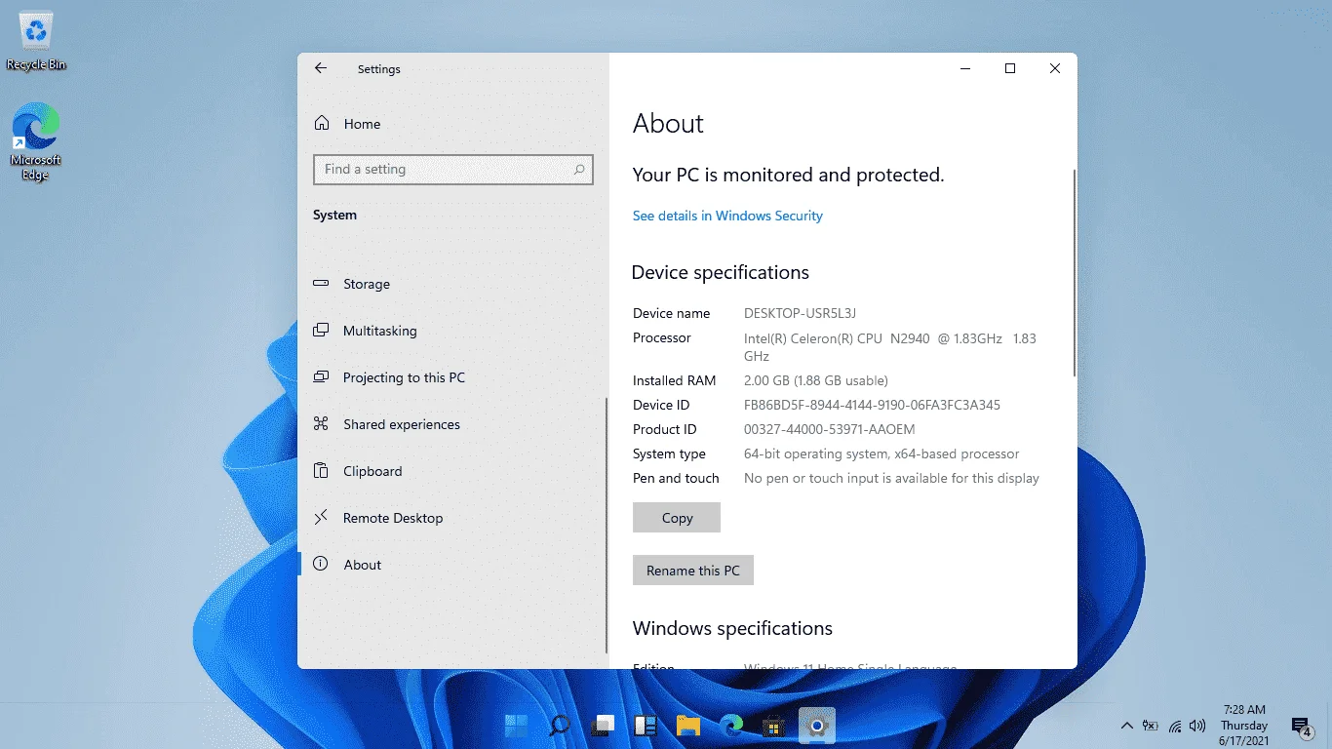Show hidden icons with tray chevron
Viewport: 1332px width, 749px height.
[1127, 726]
